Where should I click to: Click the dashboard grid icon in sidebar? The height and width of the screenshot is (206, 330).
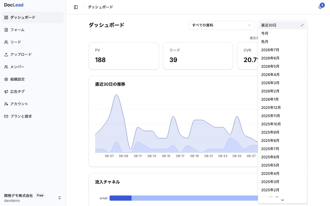[6, 18]
